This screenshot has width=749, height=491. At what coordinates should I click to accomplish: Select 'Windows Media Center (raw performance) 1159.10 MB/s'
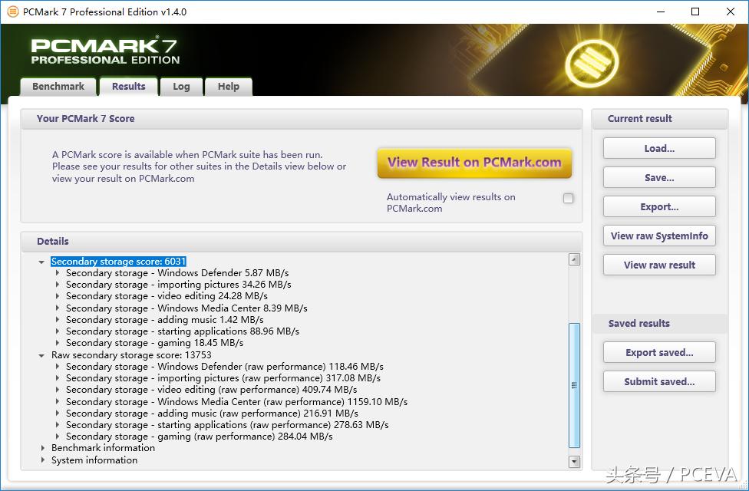click(282, 402)
